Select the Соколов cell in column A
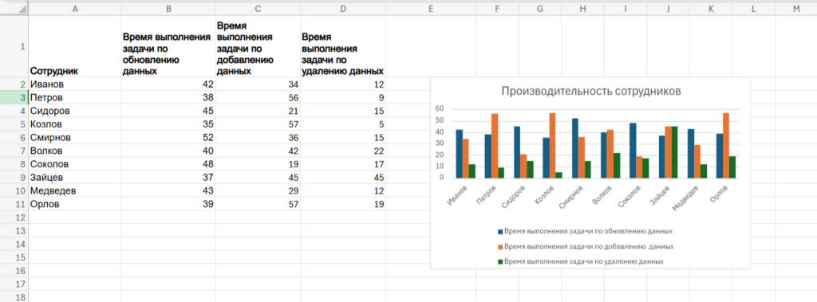 tap(75, 164)
